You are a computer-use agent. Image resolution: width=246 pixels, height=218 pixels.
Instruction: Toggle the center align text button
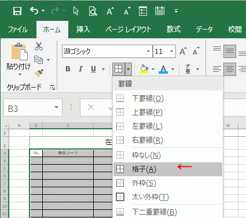pos(230,69)
